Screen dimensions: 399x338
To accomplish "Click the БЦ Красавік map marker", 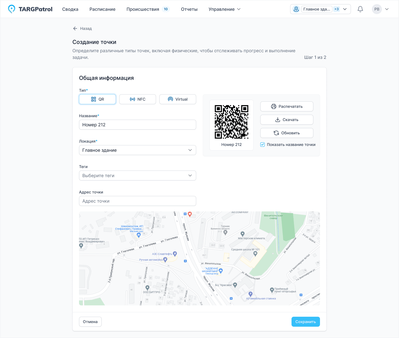I will click(x=235, y=284).
